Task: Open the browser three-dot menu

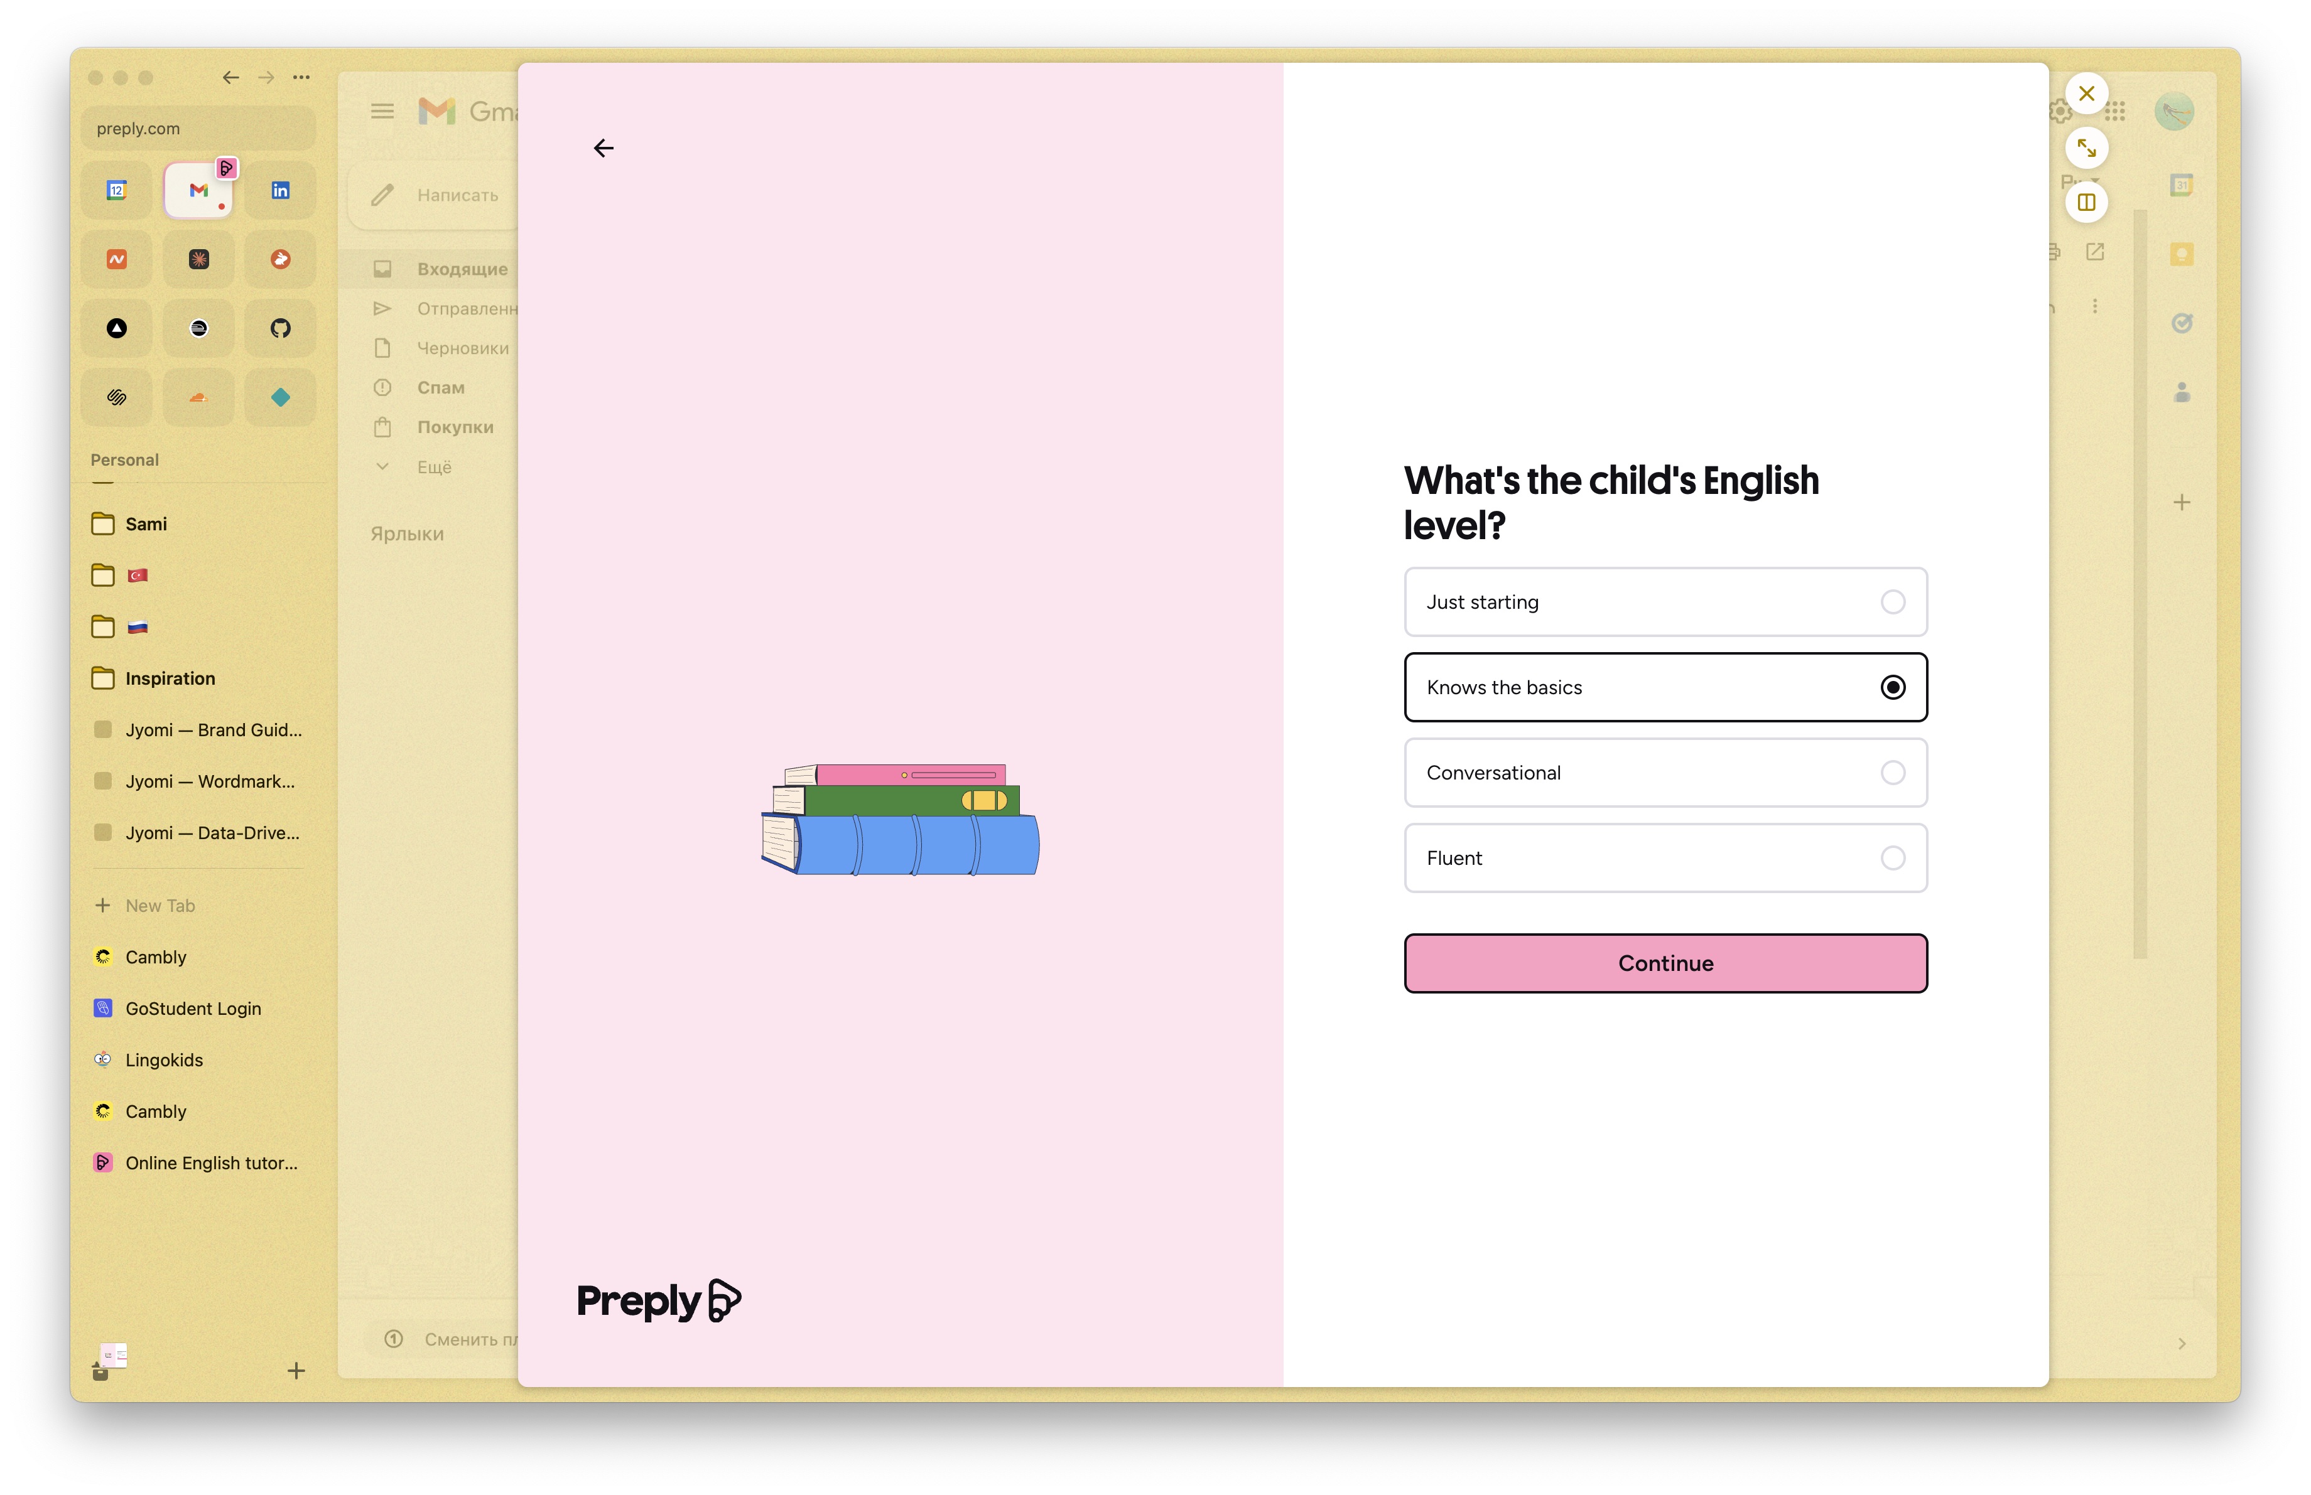Action: (x=302, y=77)
